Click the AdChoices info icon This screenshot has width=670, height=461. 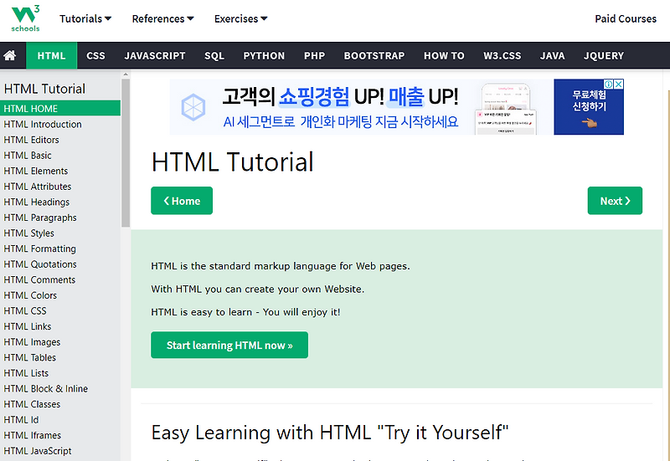tap(609, 85)
